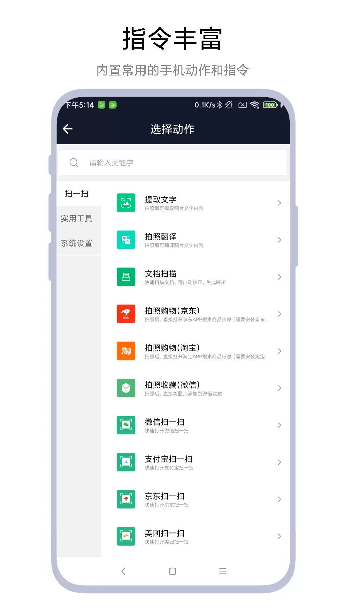Expand the 提取文字 row chevron
The height and width of the screenshot is (614, 345).
tap(279, 203)
